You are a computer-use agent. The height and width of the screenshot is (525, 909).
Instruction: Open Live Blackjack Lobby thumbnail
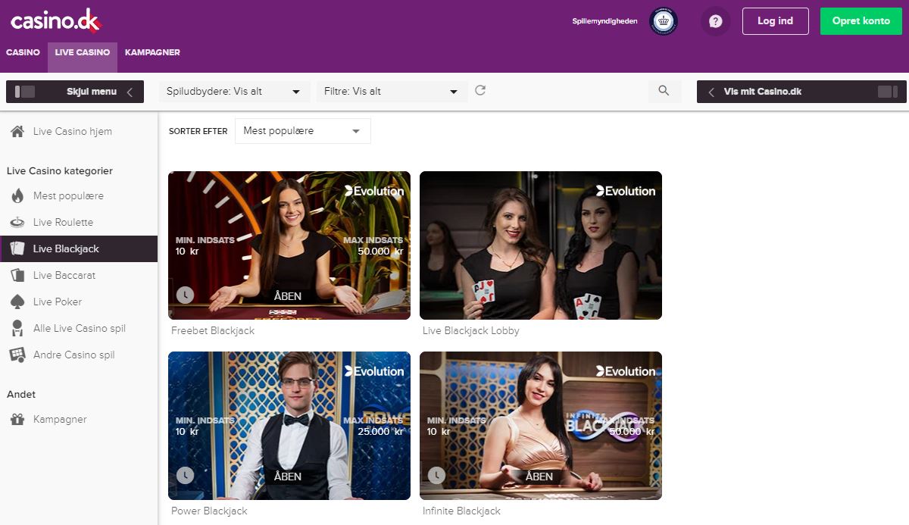tap(541, 245)
